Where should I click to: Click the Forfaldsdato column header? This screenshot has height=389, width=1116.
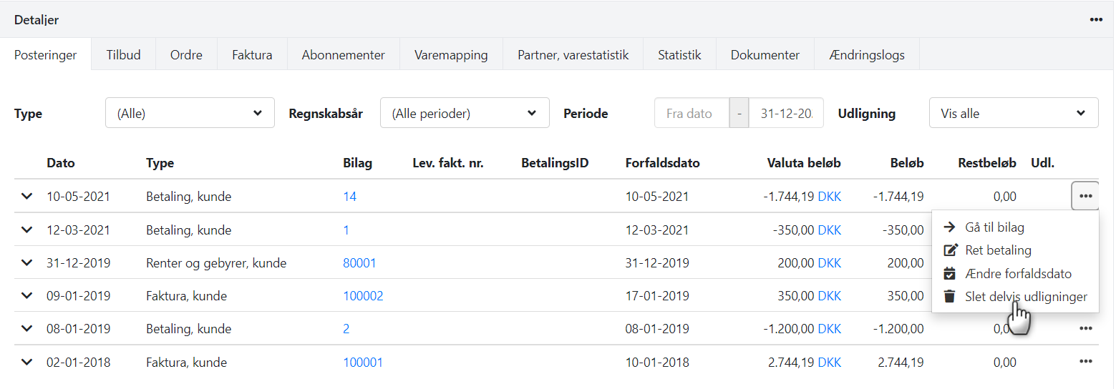tap(663, 163)
